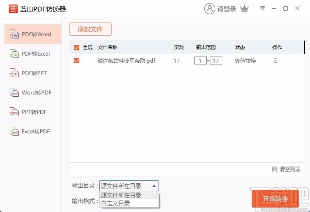Click the 输出范围 column header
Screen dimensions: 310x212
[205, 47]
